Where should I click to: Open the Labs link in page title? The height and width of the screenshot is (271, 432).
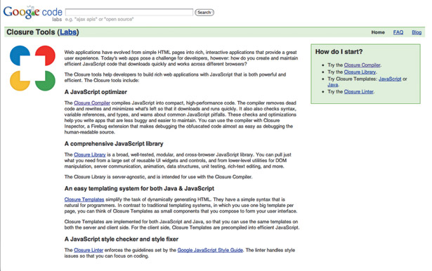click(x=68, y=32)
